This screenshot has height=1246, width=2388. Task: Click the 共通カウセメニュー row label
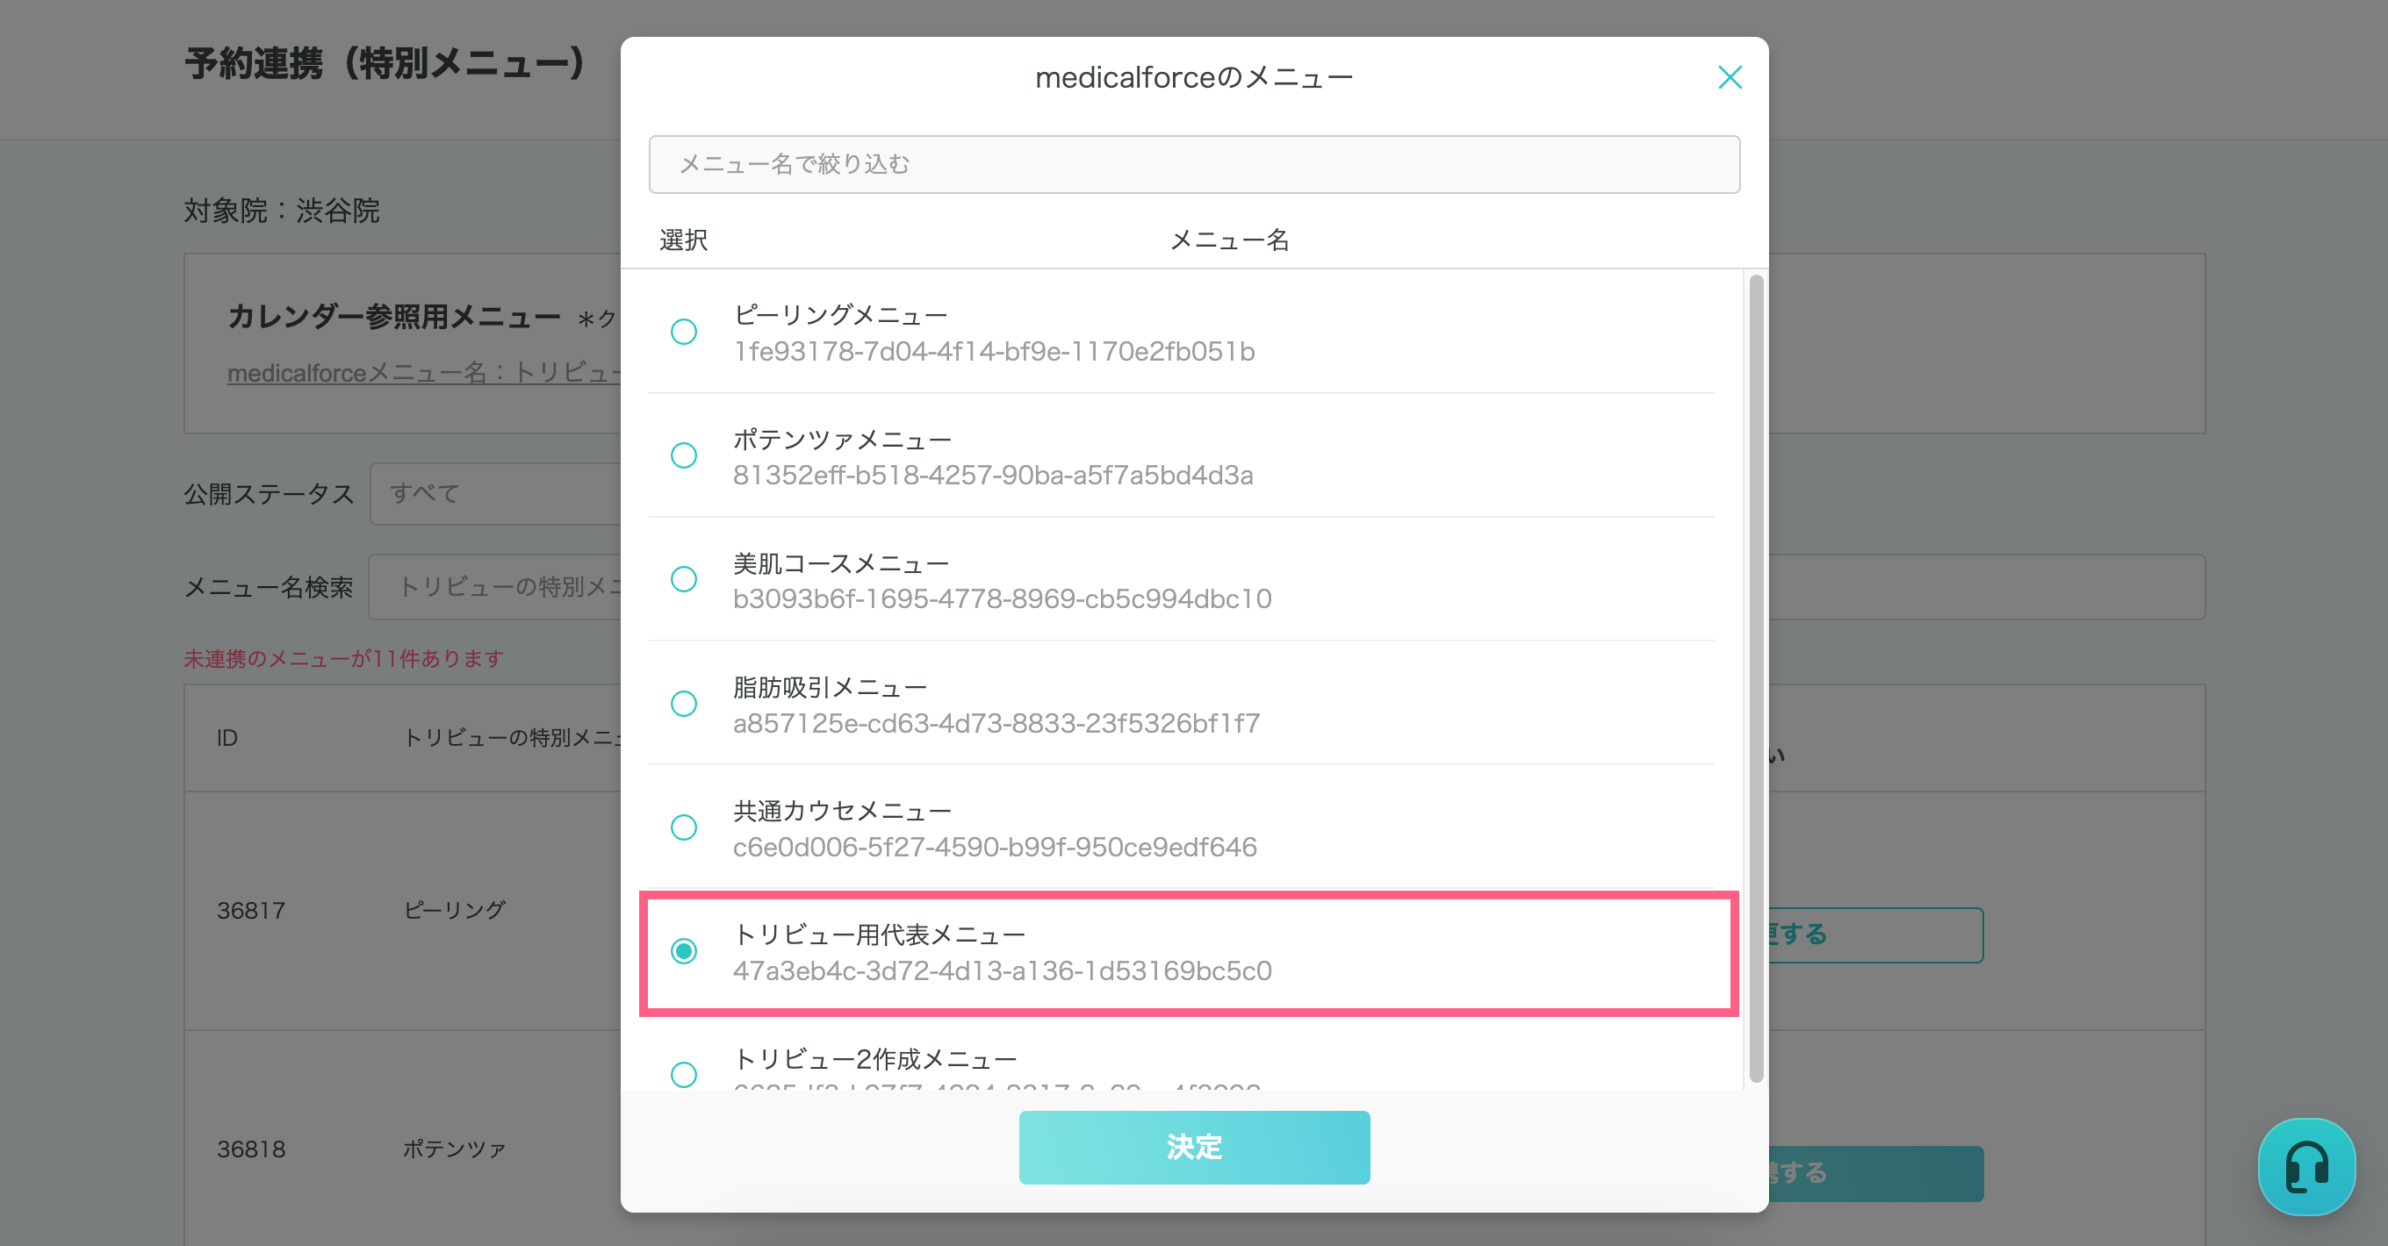click(842, 811)
